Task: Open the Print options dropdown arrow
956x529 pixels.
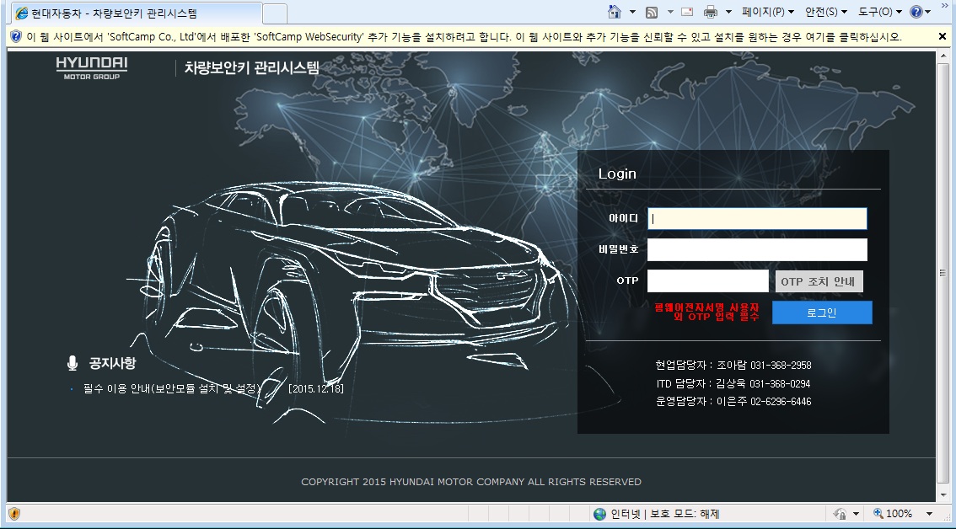Action: coord(728,12)
